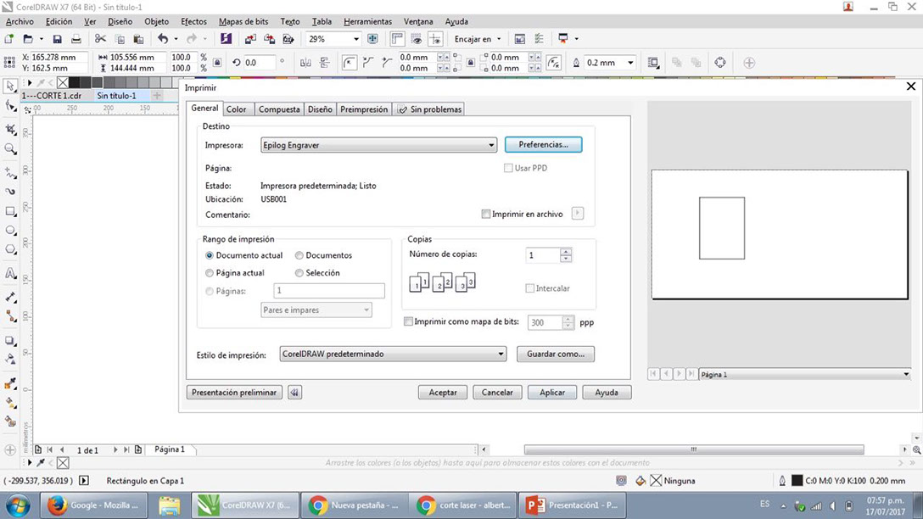Open the Página 1 preview dropdown
Screen dimensions: 923x519
pos(805,374)
